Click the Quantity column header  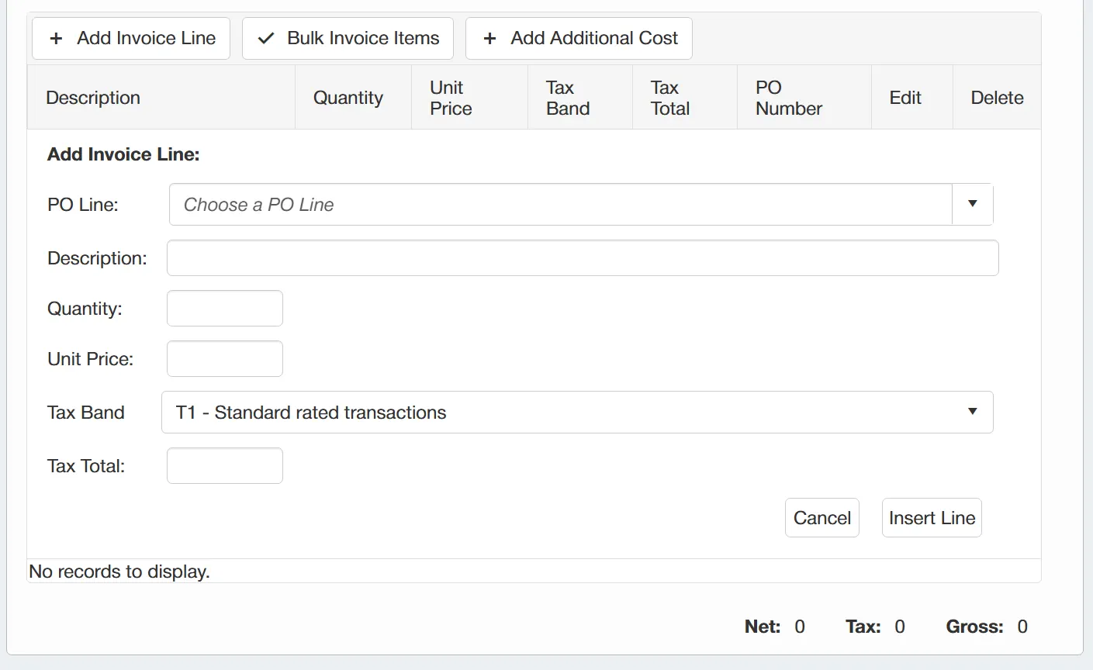354,98
